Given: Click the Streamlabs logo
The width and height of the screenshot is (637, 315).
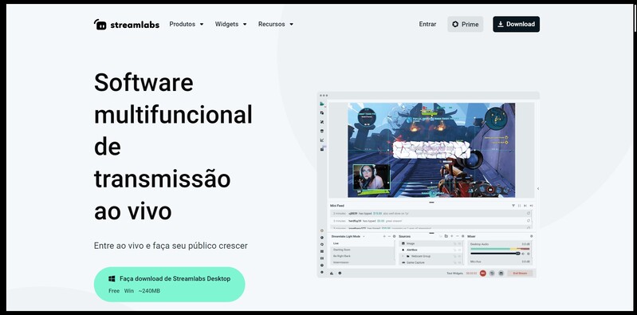Looking at the screenshot, I should click(126, 25).
